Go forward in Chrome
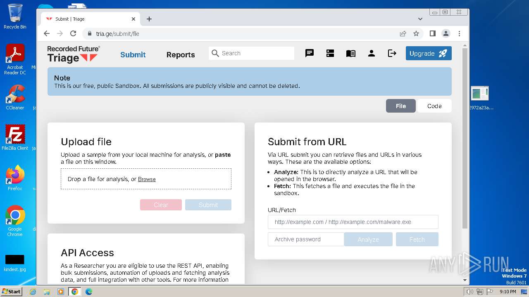The image size is (529, 297). (60, 34)
